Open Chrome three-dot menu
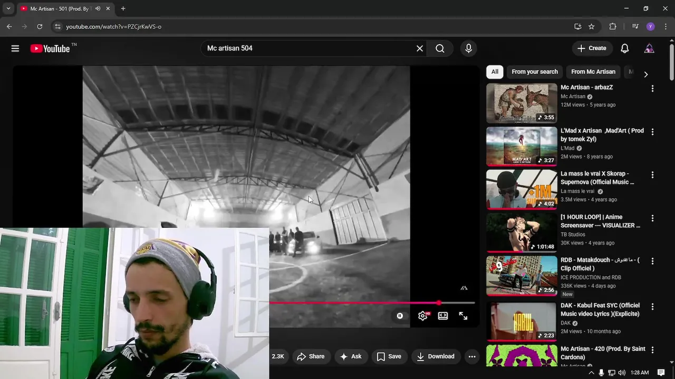 click(x=666, y=26)
